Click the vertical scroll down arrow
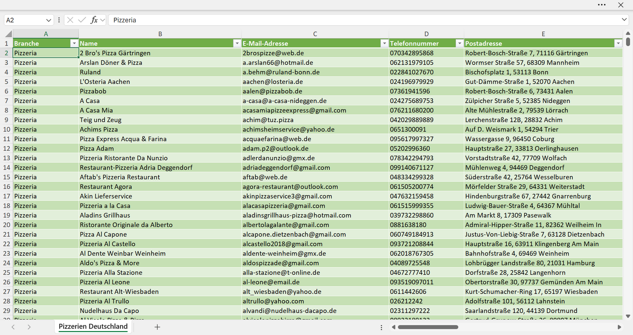The width and height of the screenshot is (633, 335). tap(628, 316)
